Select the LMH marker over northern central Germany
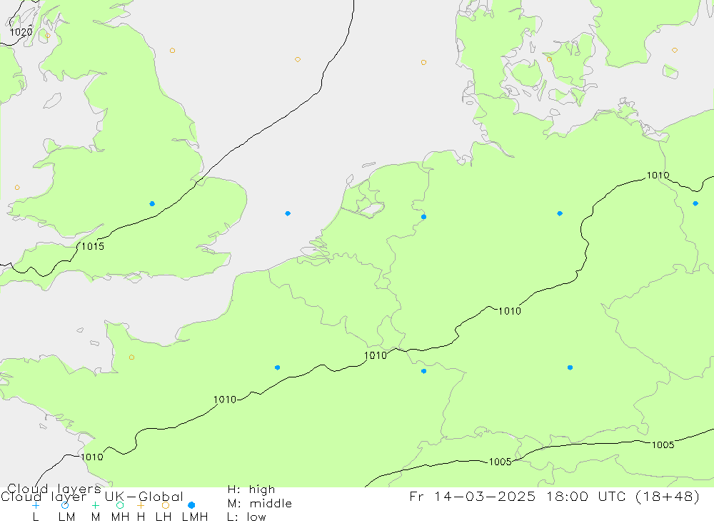The width and height of the screenshot is (714, 523). 560,213
